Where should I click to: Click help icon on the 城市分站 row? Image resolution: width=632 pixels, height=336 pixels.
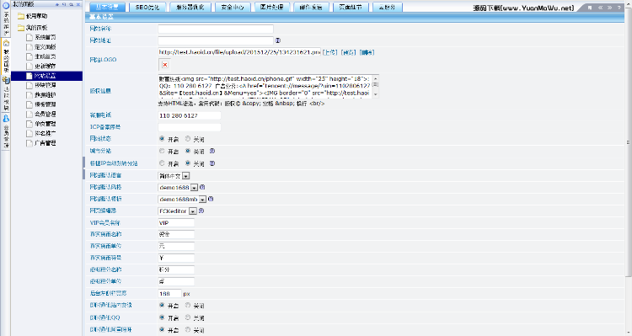point(212,151)
